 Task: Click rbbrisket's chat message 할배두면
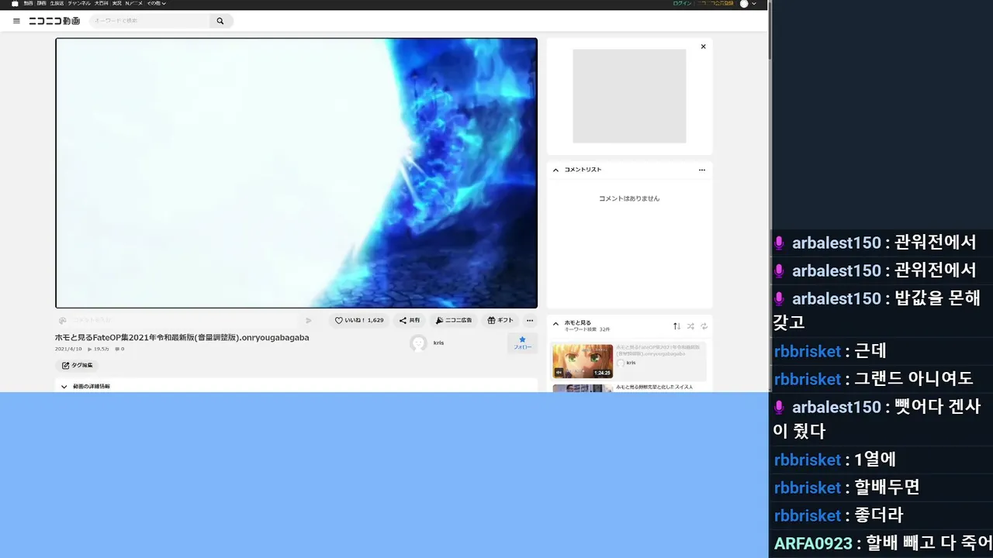click(886, 487)
